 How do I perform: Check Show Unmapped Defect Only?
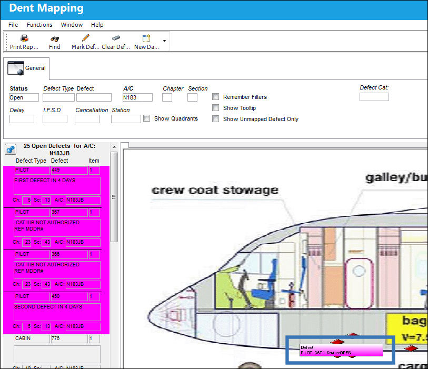click(x=216, y=119)
